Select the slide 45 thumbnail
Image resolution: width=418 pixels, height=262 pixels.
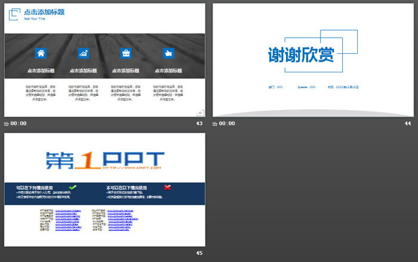point(105,190)
